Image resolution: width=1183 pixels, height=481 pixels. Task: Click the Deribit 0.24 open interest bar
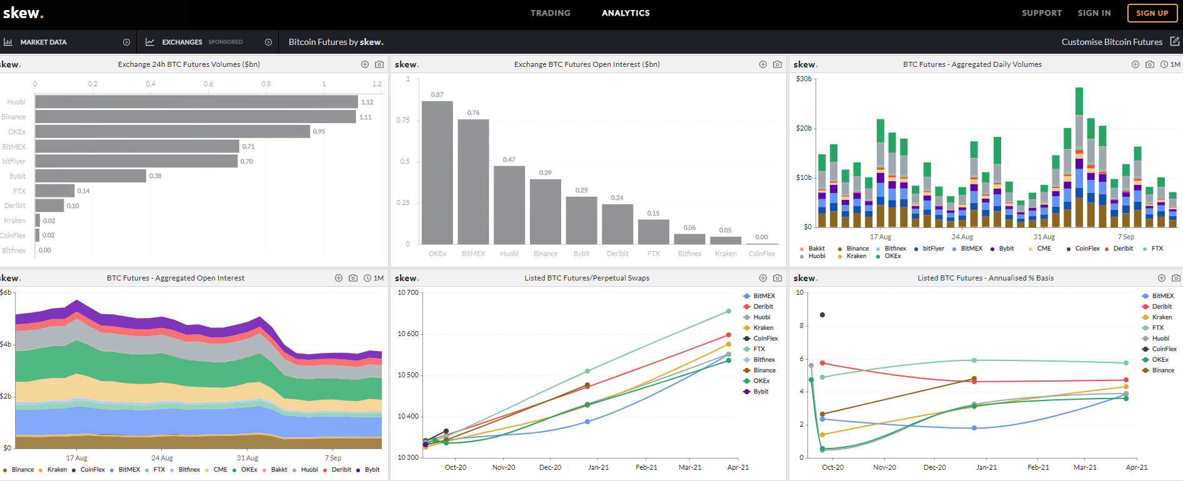click(x=617, y=224)
